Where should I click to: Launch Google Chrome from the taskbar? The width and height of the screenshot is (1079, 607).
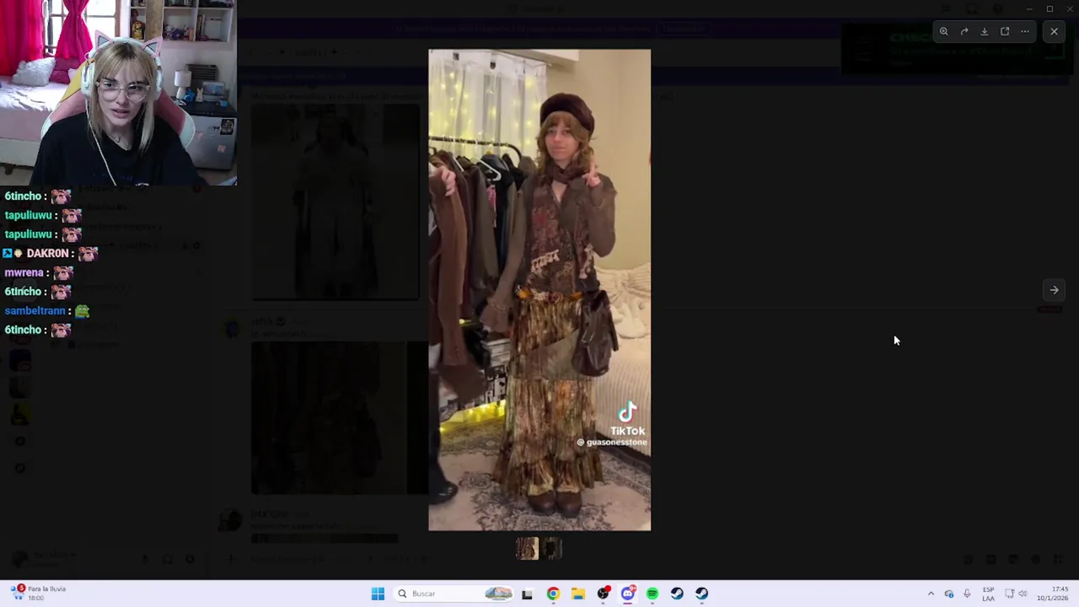pos(553,594)
